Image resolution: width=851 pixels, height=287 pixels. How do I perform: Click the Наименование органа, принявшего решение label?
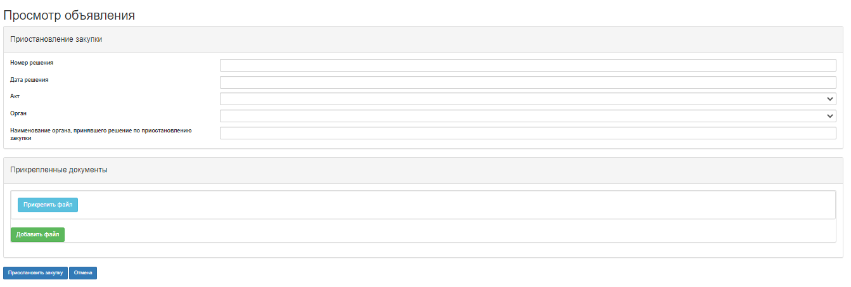click(x=101, y=130)
